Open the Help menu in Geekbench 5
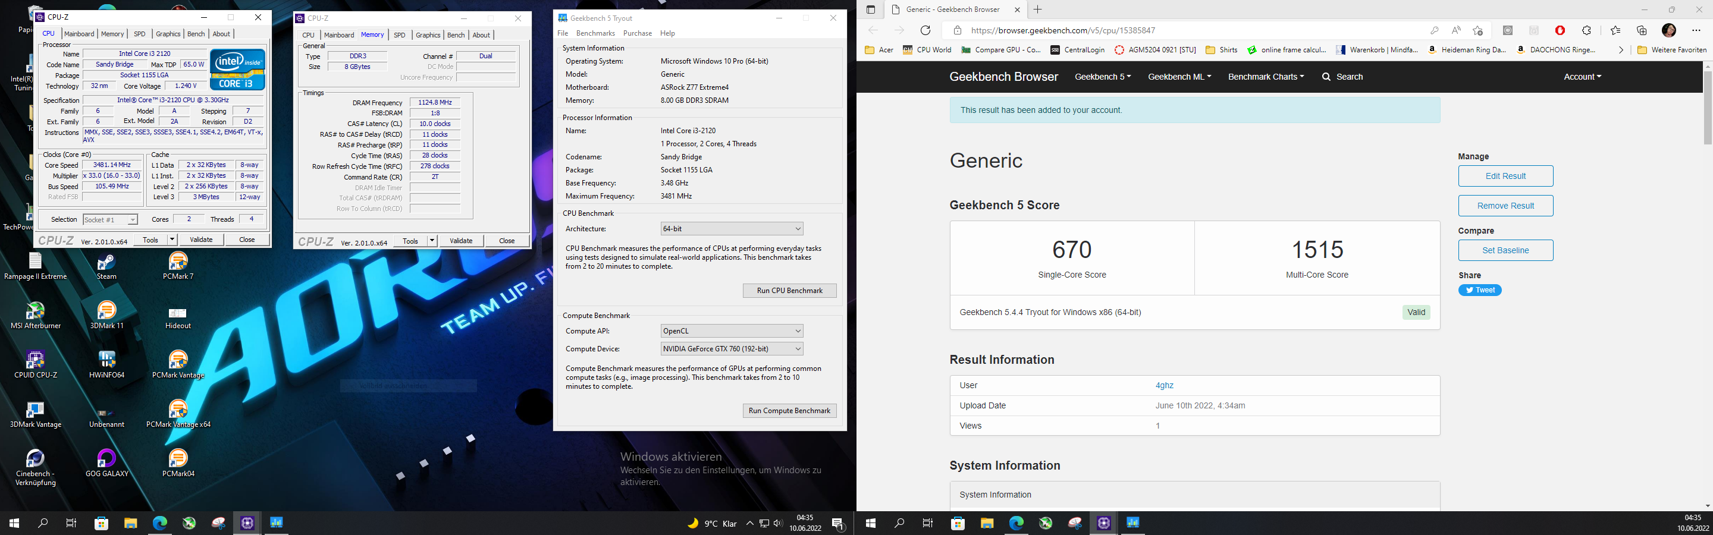 pos(667,33)
